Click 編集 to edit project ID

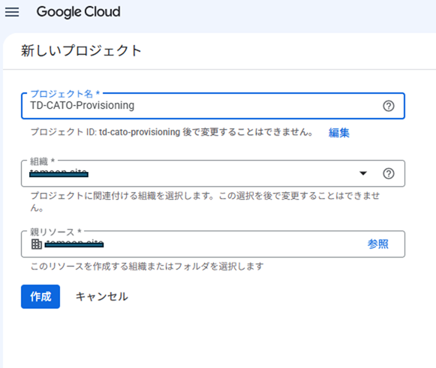click(x=339, y=132)
